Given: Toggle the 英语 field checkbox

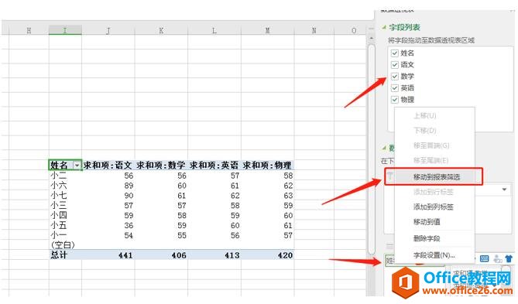Looking at the screenshot, I should (394, 88).
